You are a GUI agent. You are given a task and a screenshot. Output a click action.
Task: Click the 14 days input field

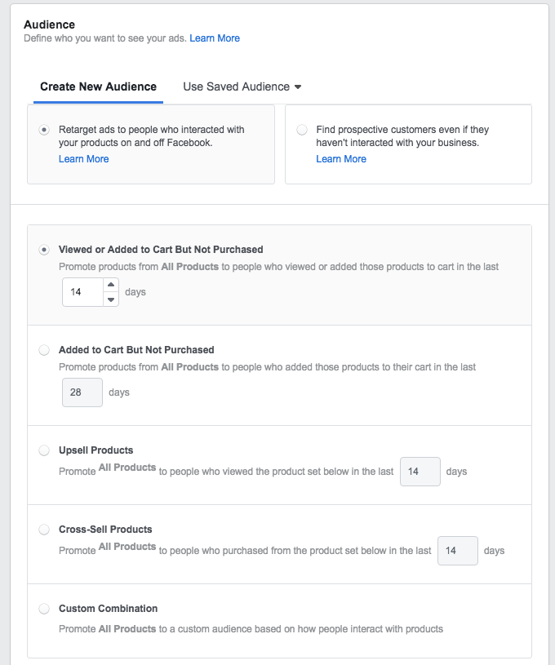[82, 292]
